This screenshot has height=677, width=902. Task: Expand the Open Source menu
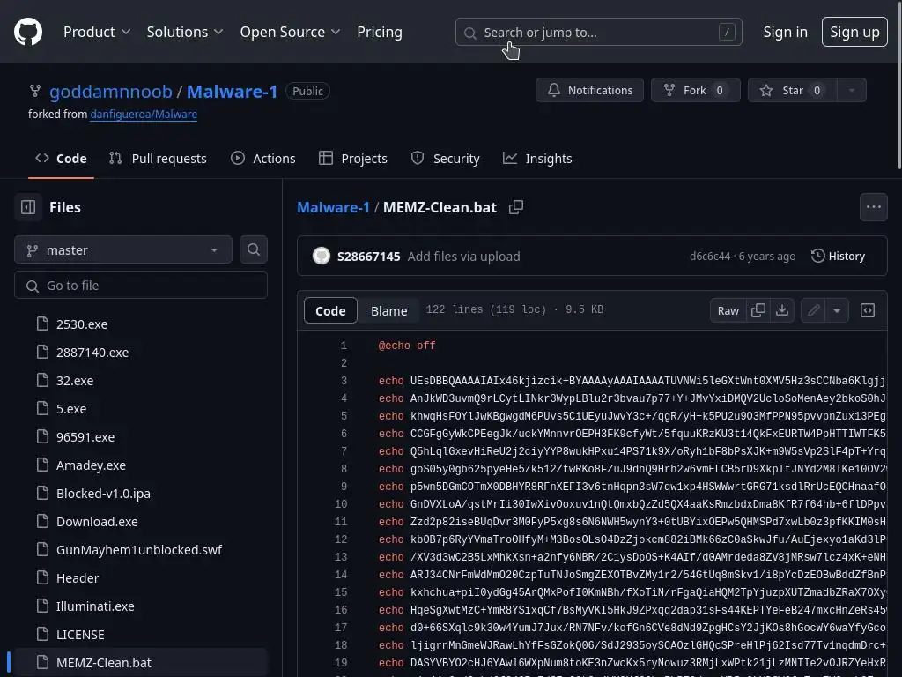[290, 32]
